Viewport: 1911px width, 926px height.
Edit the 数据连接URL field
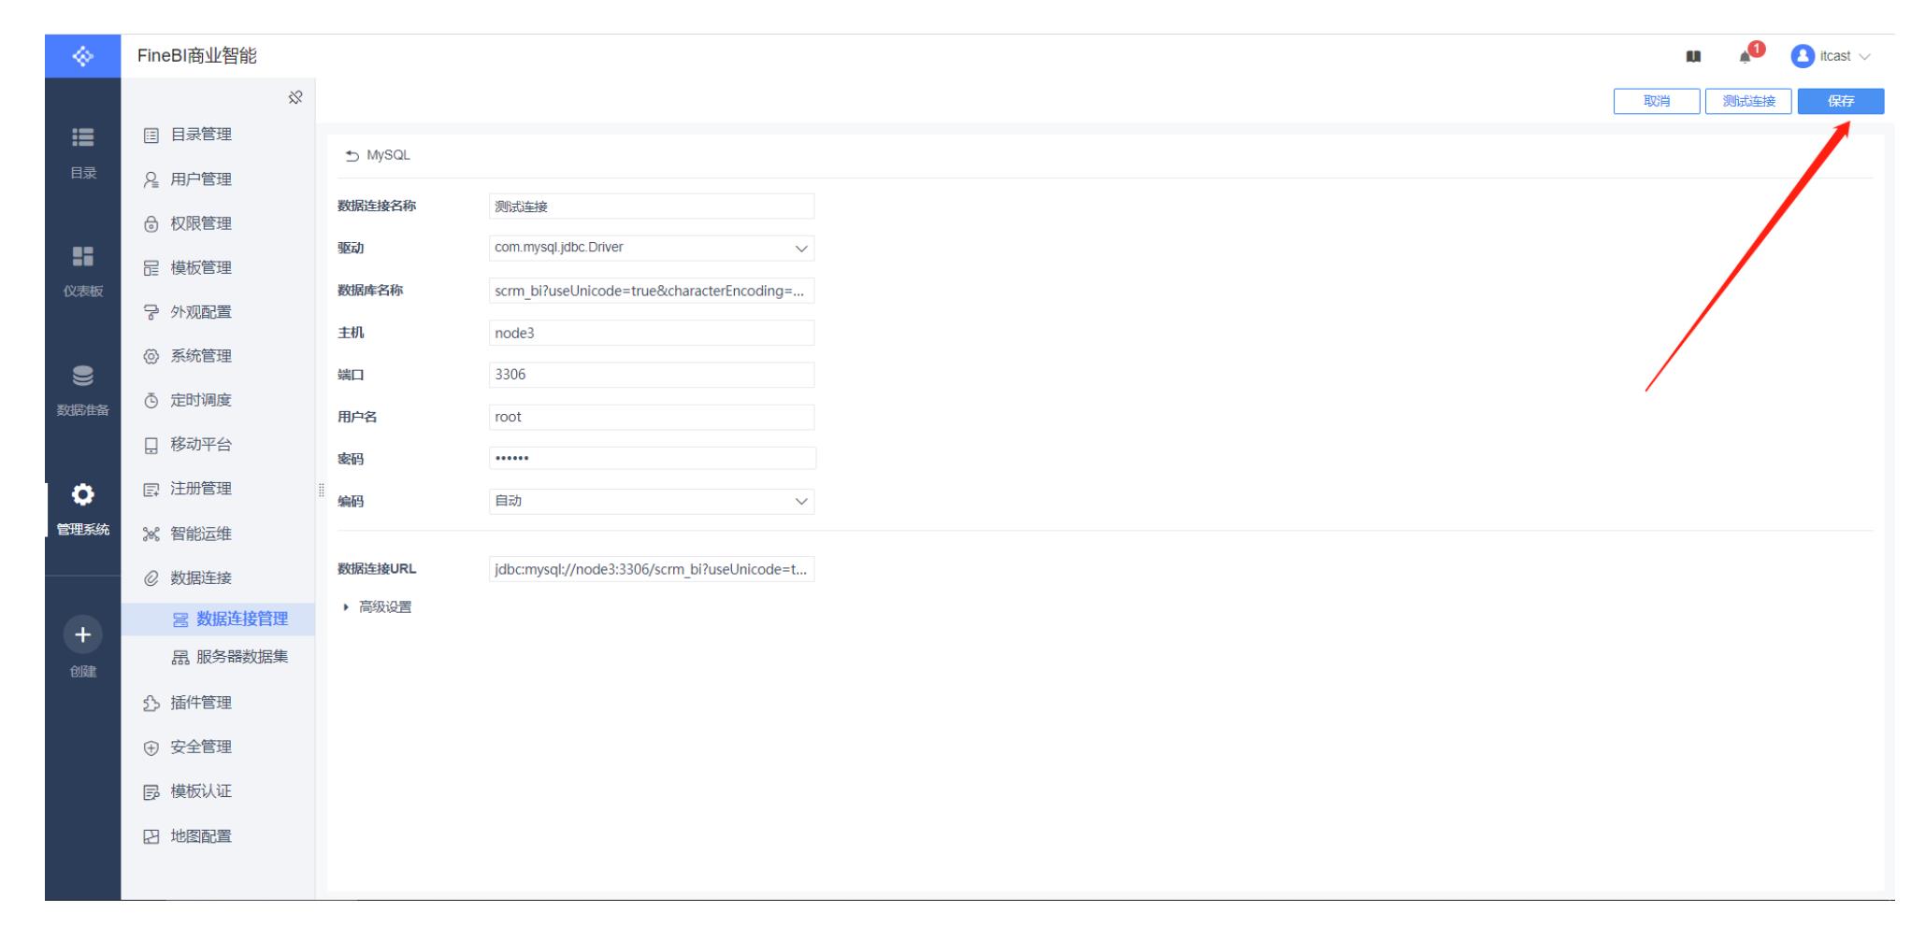click(652, 569)
